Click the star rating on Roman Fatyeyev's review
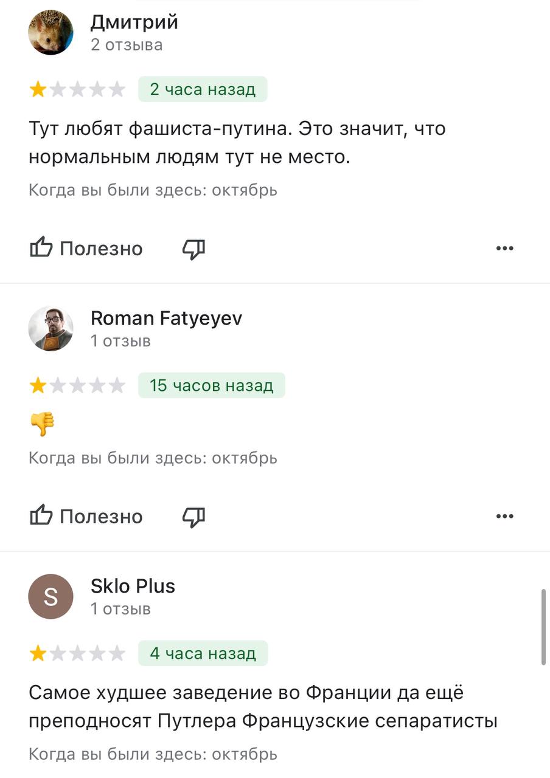This screenshot has height=778, width=550. [77, 385]
